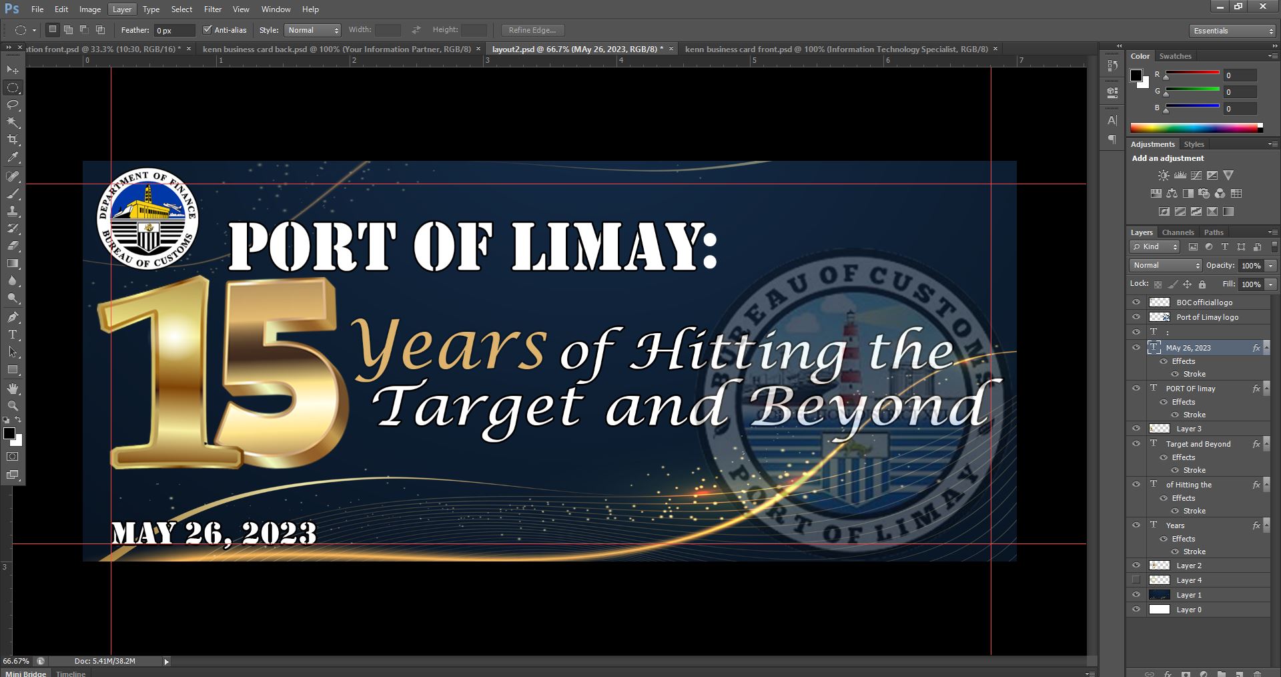Switch to the Channels tab
This screenshot has width=1281, height=677.
click(x=1178, y=232)
